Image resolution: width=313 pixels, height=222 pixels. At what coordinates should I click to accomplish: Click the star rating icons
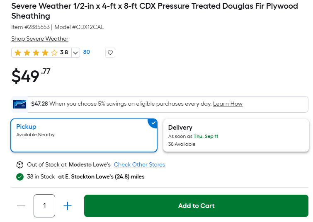click(36, 53)
